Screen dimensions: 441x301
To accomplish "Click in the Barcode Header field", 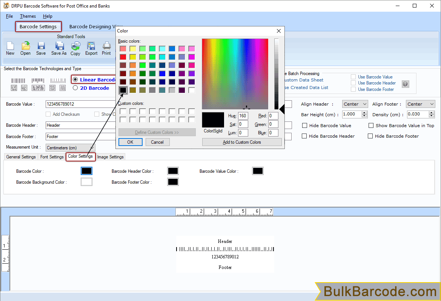I will pos(81,125).
